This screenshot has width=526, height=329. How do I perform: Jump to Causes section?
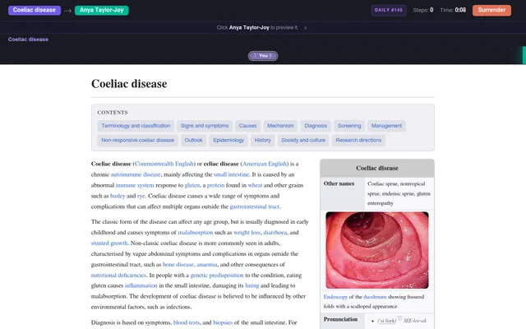[x=247, y=126]
